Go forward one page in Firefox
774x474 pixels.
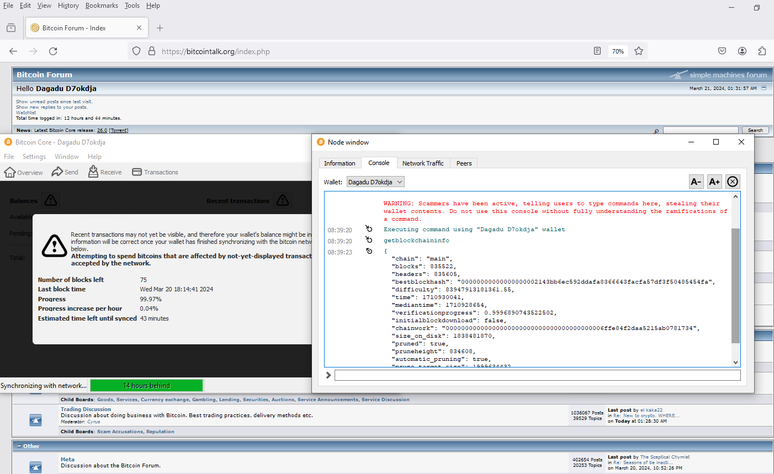[33, 51]
